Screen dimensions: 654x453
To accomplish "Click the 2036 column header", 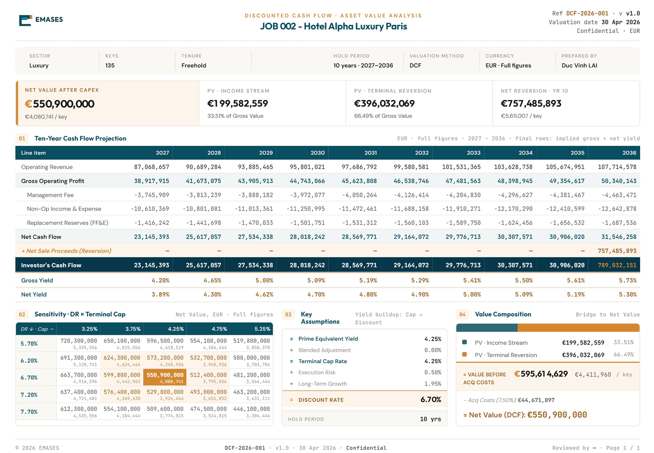I will [x=629, y=153].
